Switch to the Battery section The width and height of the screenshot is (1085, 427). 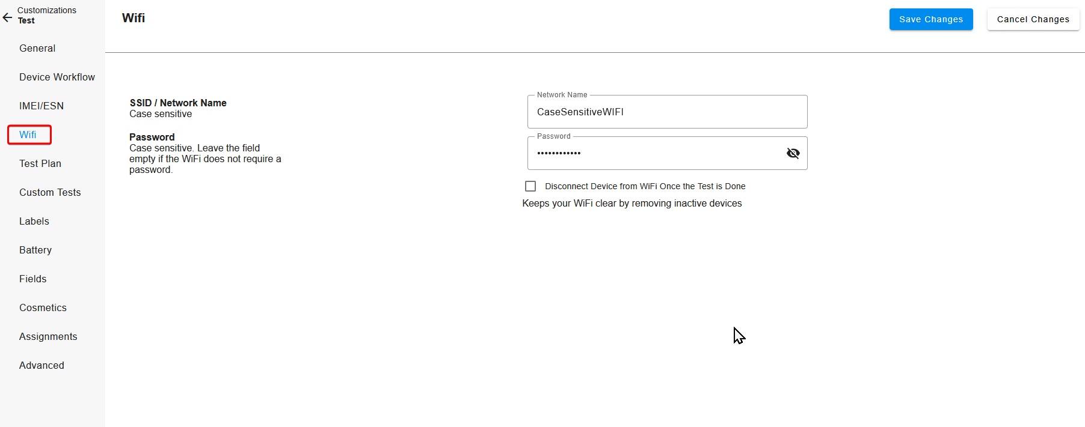(x=35, y=250)
